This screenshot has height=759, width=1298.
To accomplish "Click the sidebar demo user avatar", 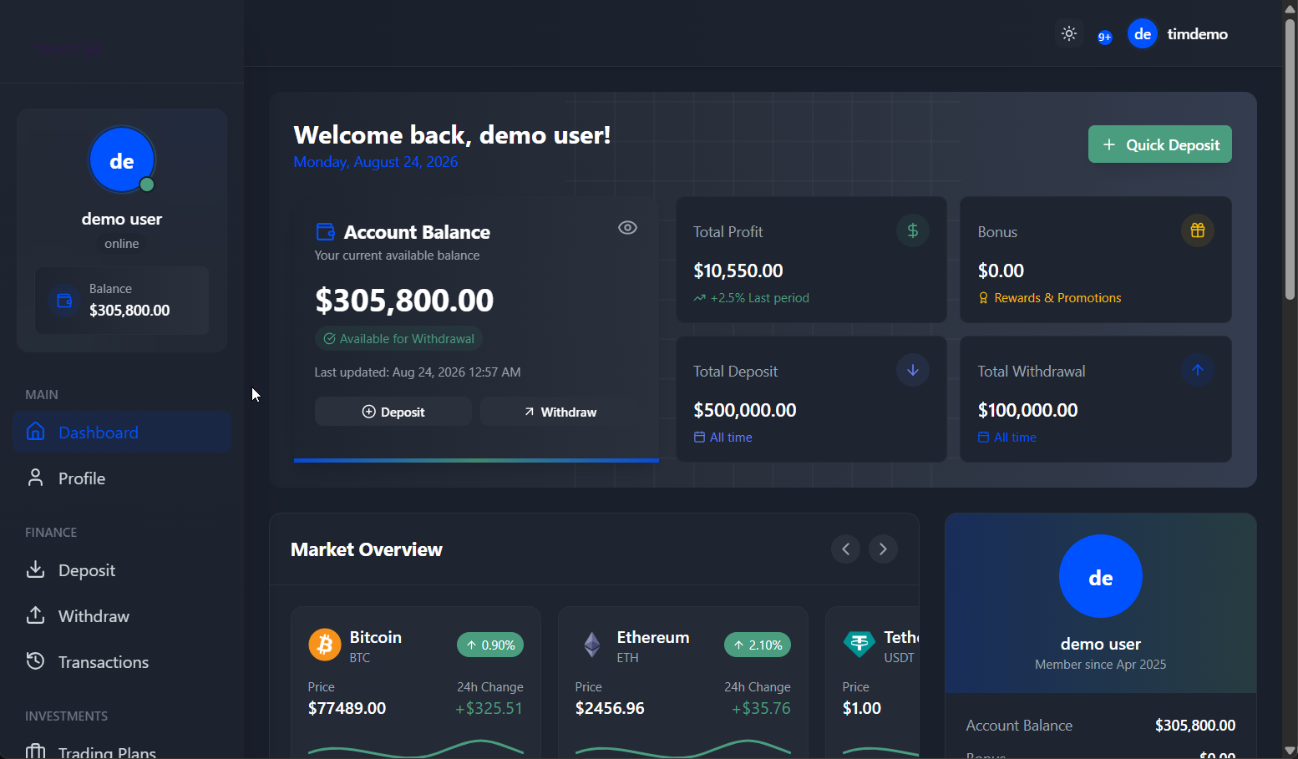I will (x=122, y=159).
